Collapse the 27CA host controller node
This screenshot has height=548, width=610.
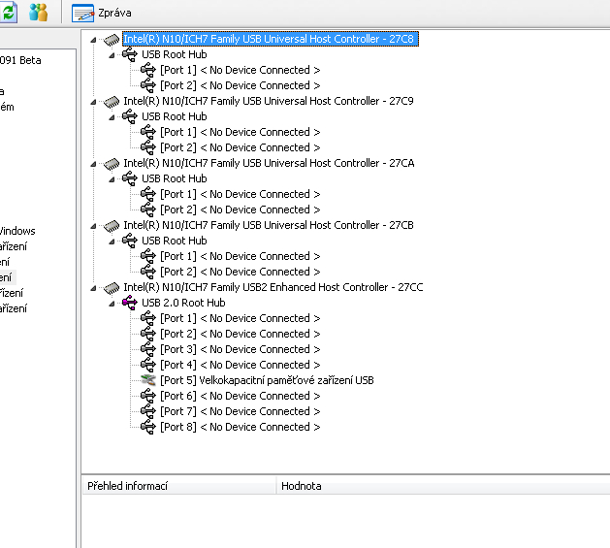[x=93, y=164]
